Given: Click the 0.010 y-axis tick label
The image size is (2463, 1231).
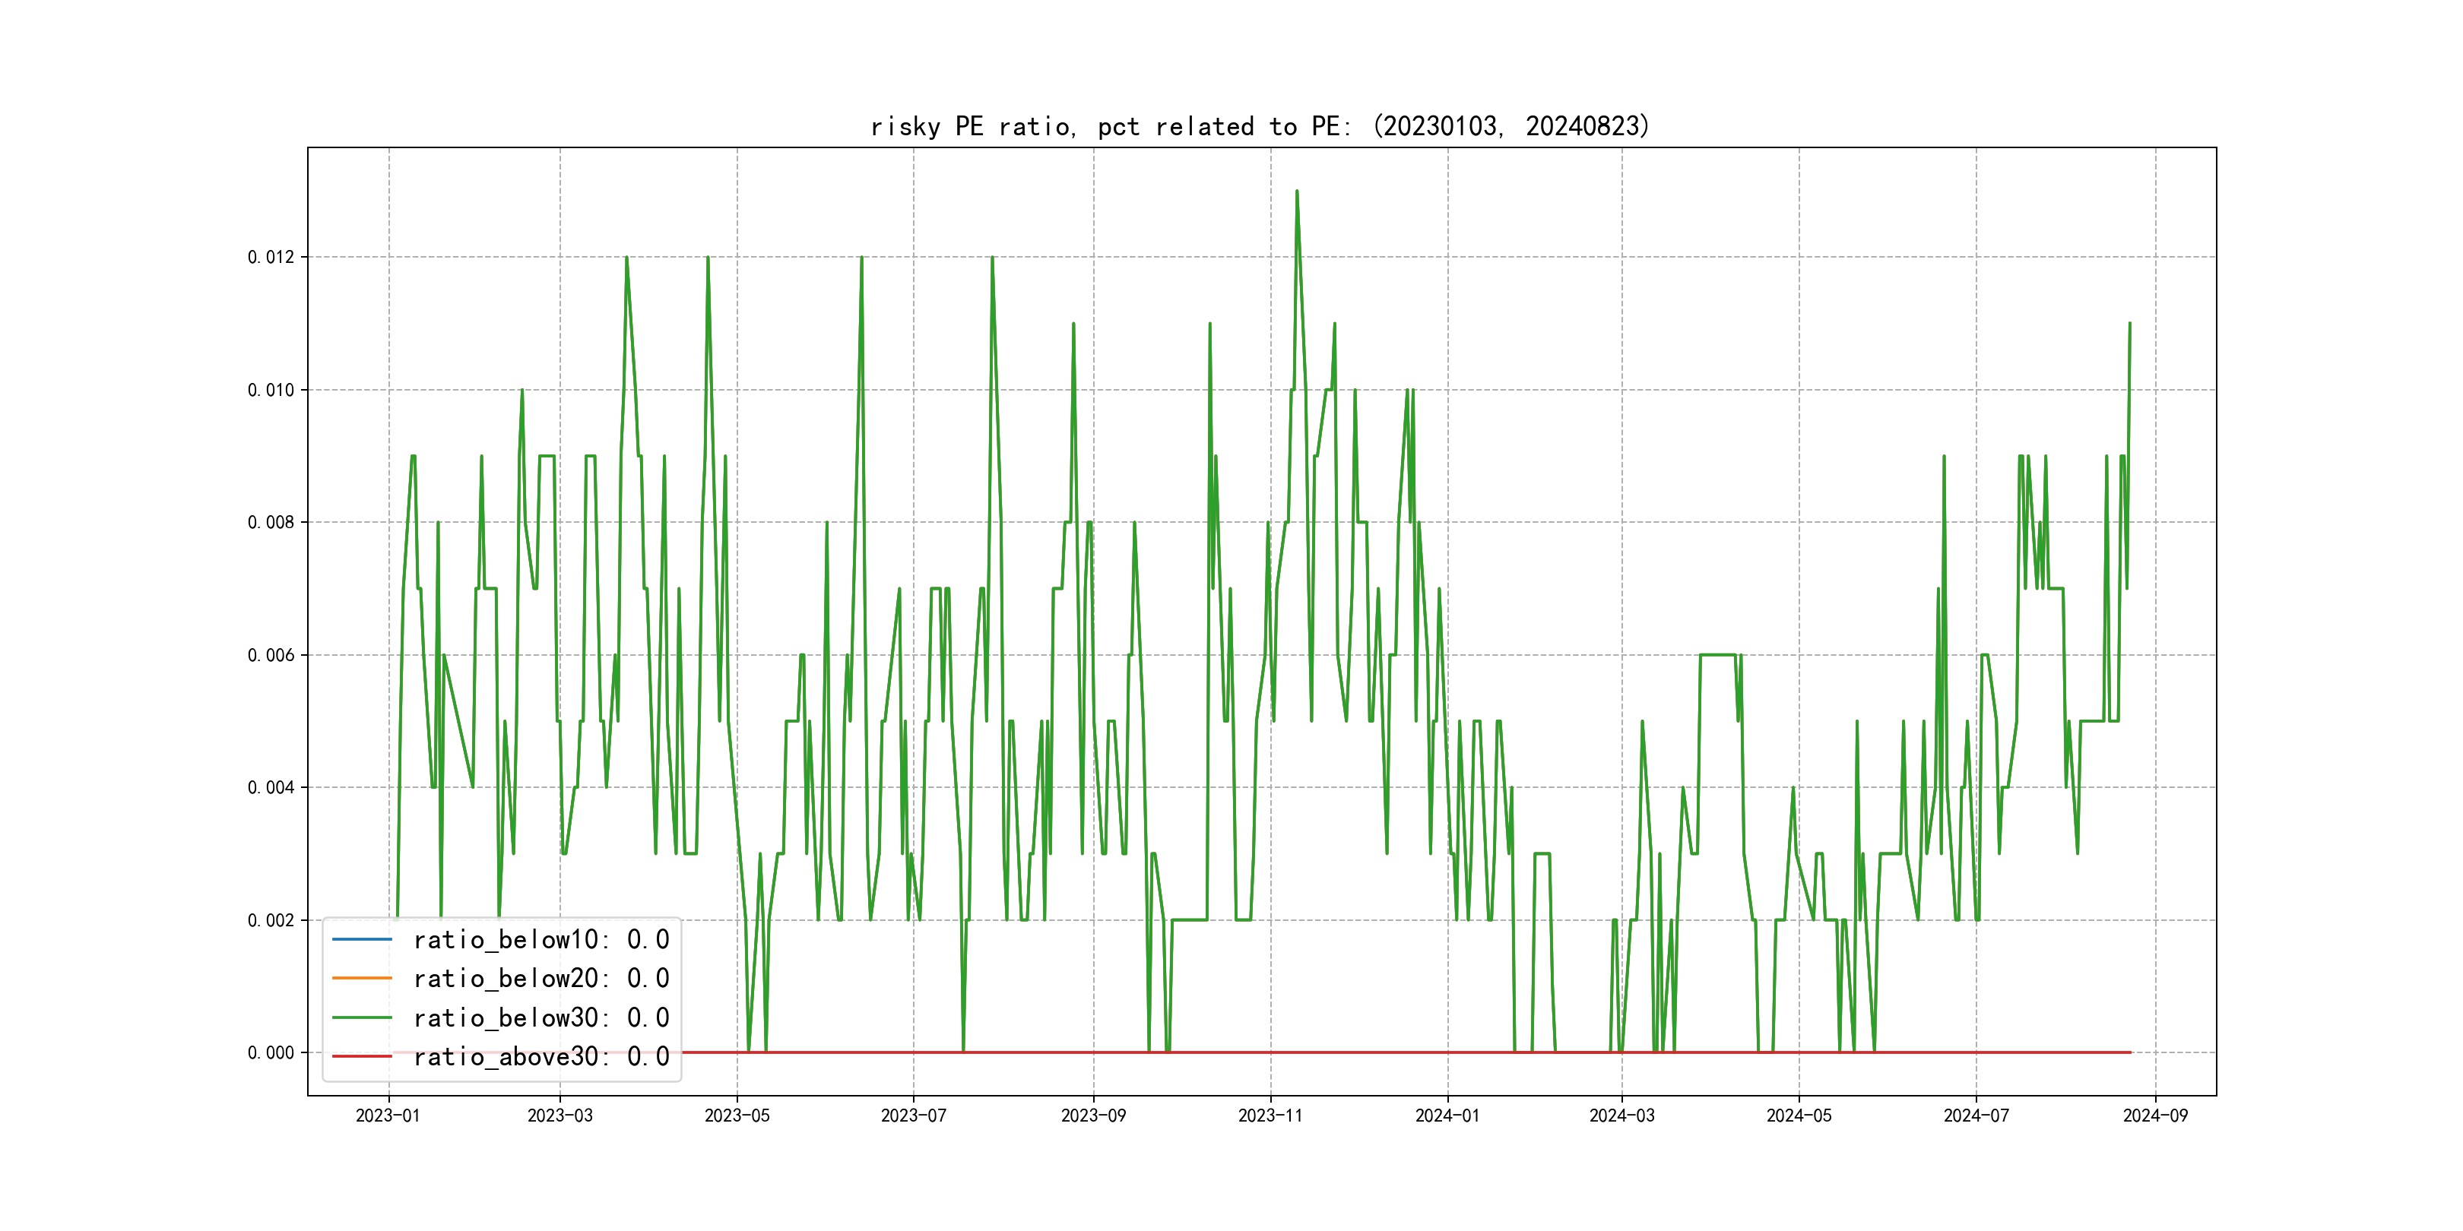Looking at the screenshot, I should 271,390.
